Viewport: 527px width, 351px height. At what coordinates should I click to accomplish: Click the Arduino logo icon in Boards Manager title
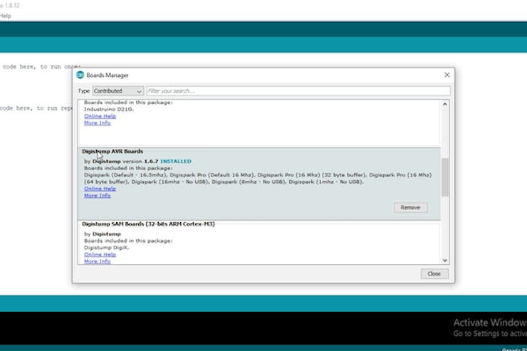point(80,75)
